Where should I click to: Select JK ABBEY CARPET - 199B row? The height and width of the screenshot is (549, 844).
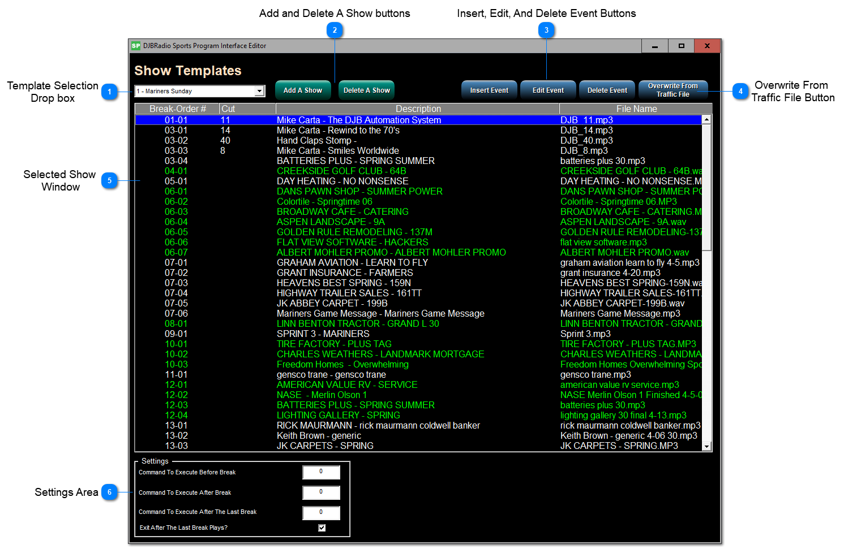419,303
